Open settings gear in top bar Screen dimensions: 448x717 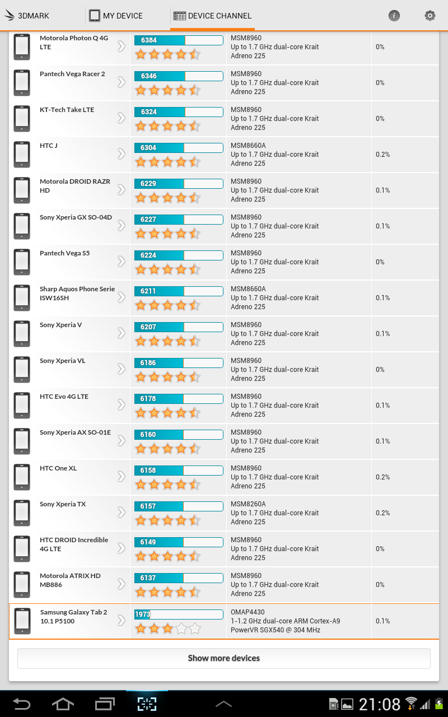[430, 16]
